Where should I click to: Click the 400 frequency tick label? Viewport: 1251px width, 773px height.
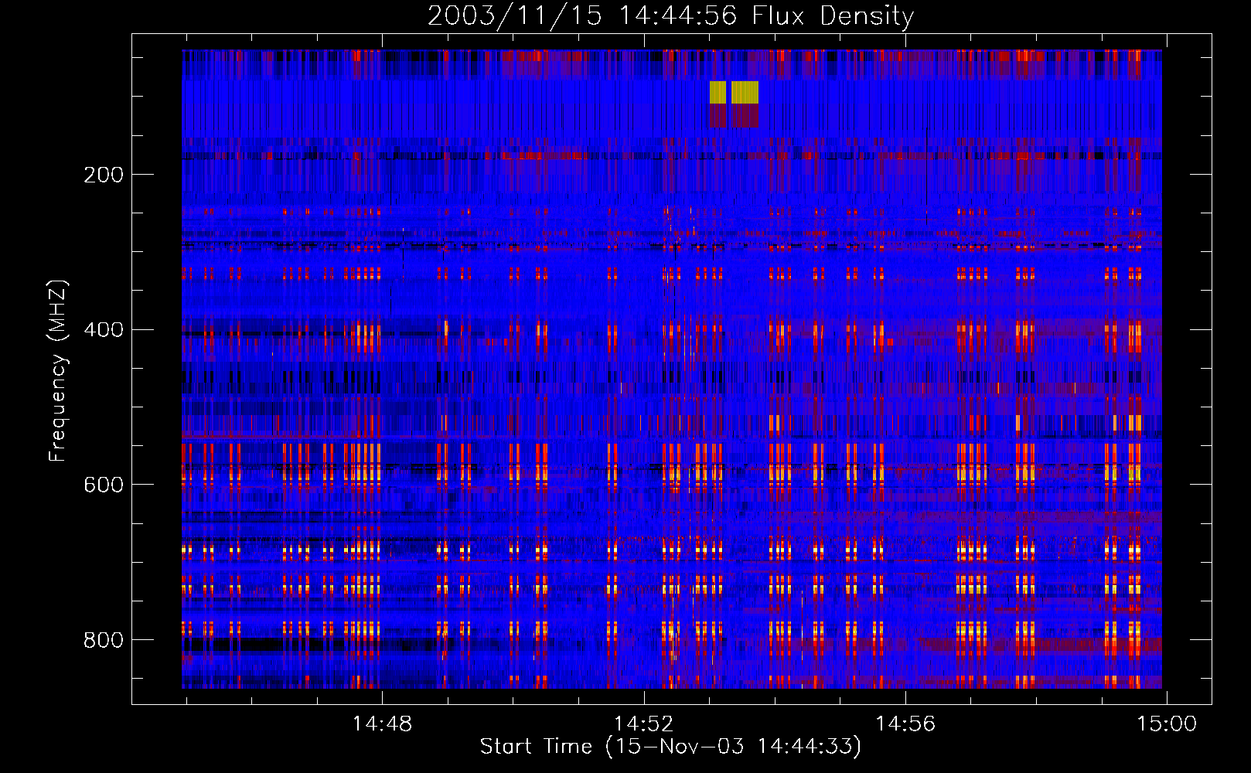tap(104, 330)
